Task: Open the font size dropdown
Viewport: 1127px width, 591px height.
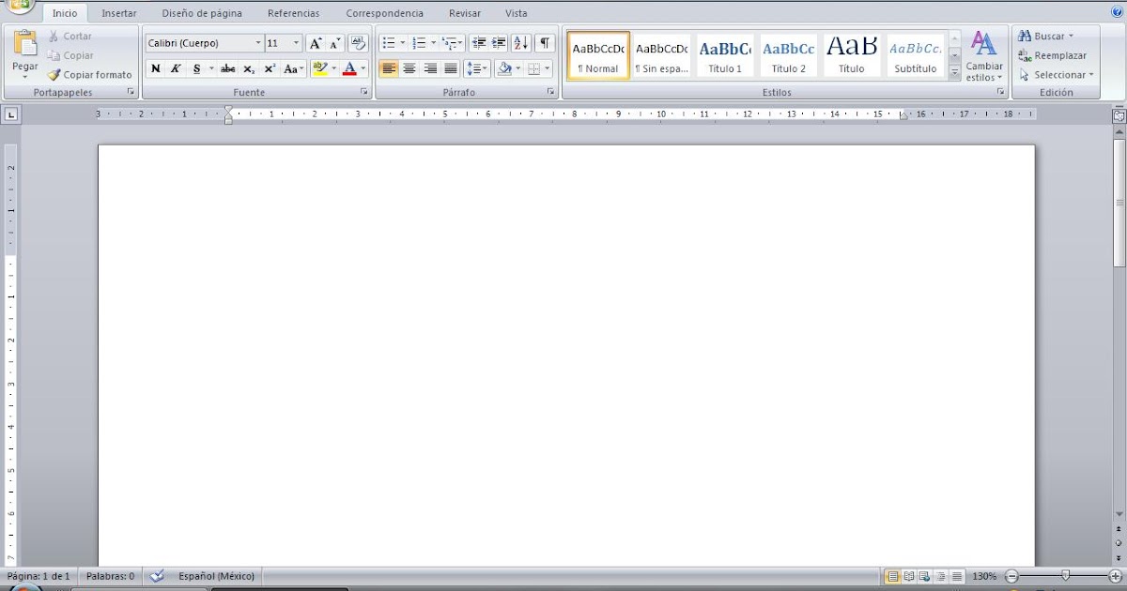Action: 295,42
